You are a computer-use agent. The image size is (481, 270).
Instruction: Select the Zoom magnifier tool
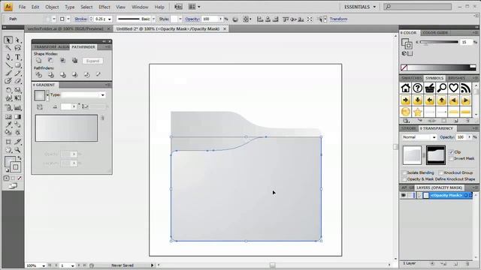pos(18,150)
